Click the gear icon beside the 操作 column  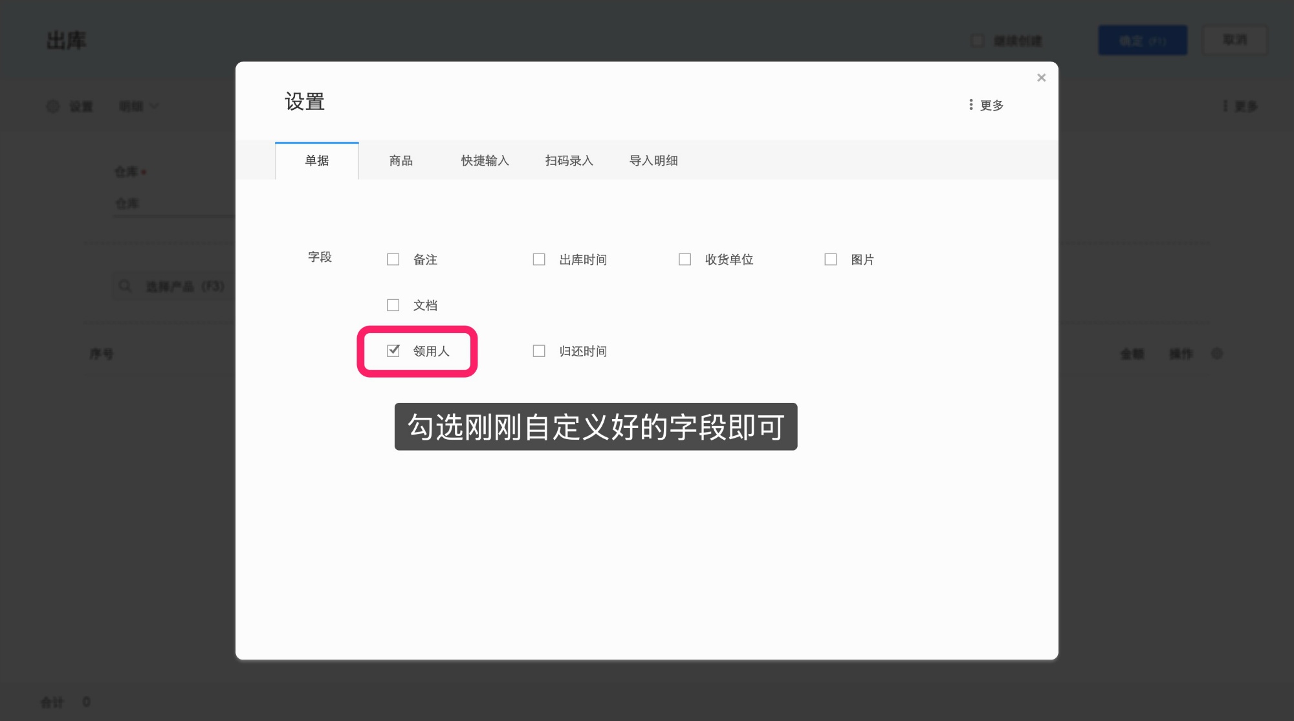point(1217,354)
